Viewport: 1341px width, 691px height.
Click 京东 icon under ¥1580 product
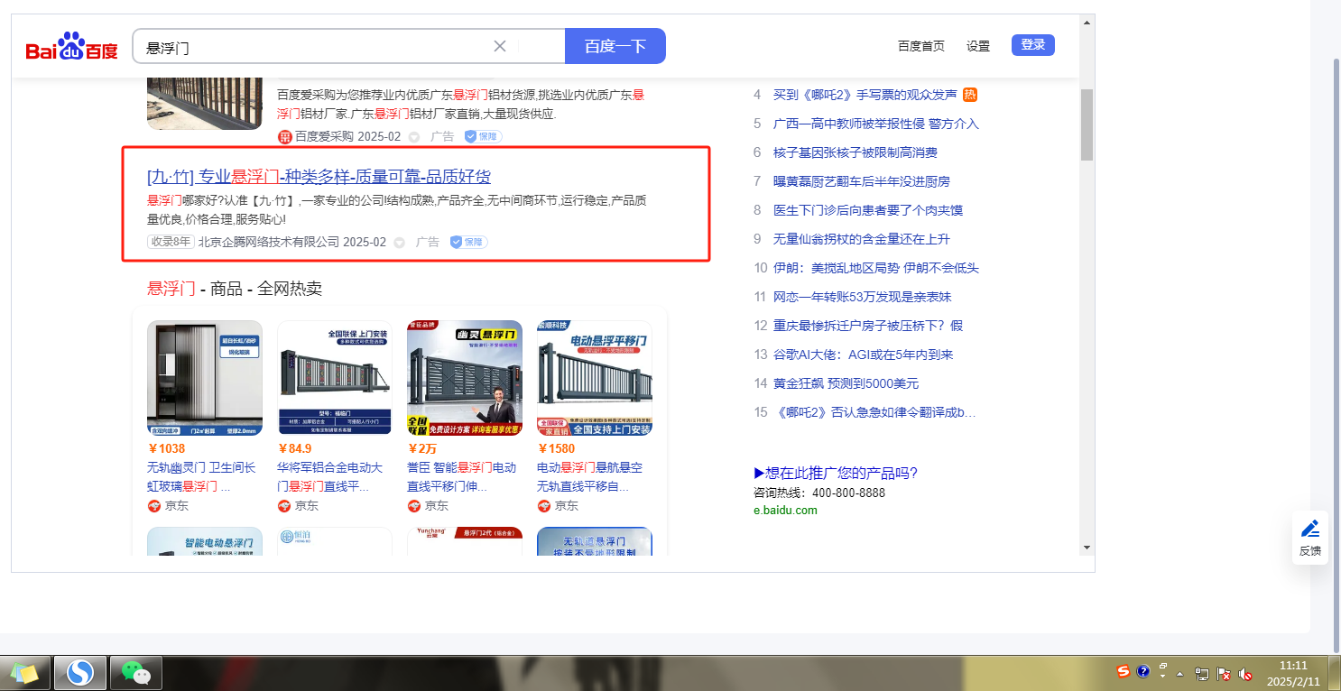tap(544, 506)
